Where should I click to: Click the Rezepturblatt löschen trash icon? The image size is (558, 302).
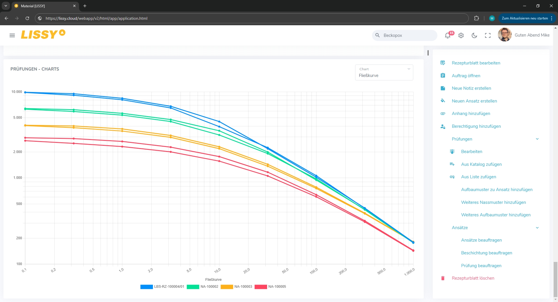tap(443, 278)
